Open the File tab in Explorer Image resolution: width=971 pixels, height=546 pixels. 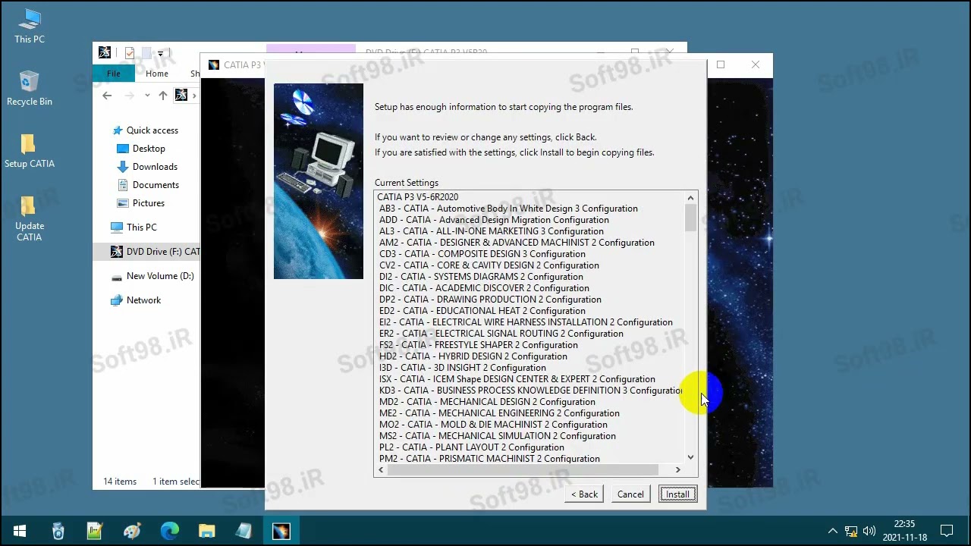point(114,74)
